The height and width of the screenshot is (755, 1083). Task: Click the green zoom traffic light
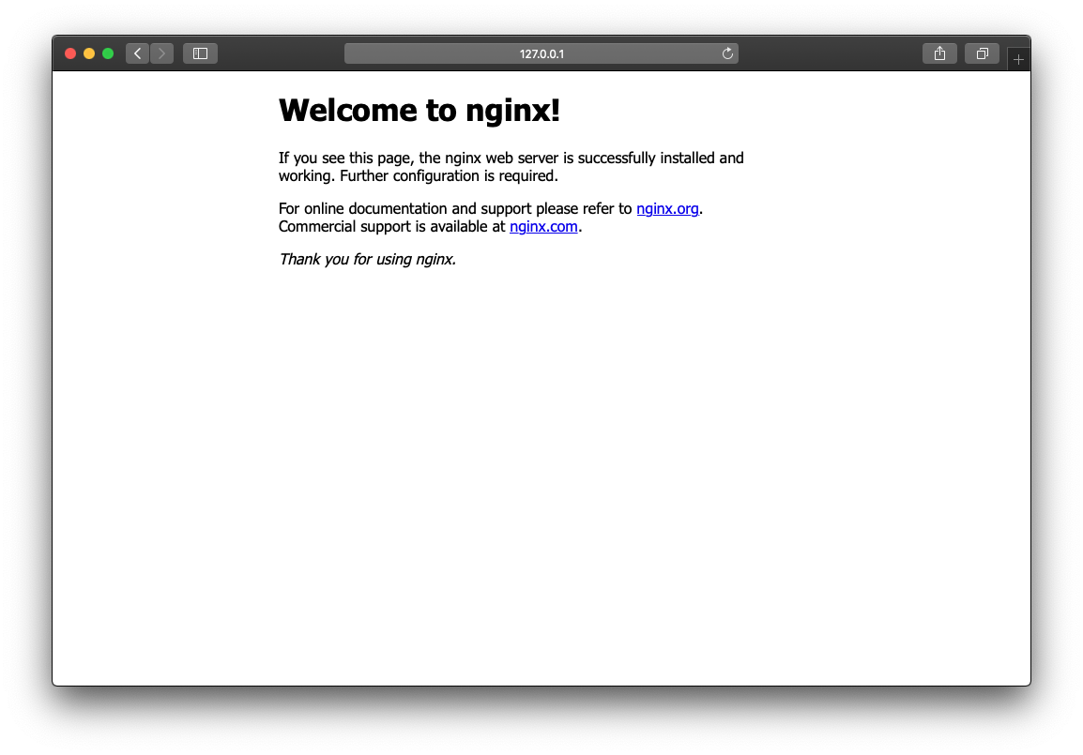108,53
